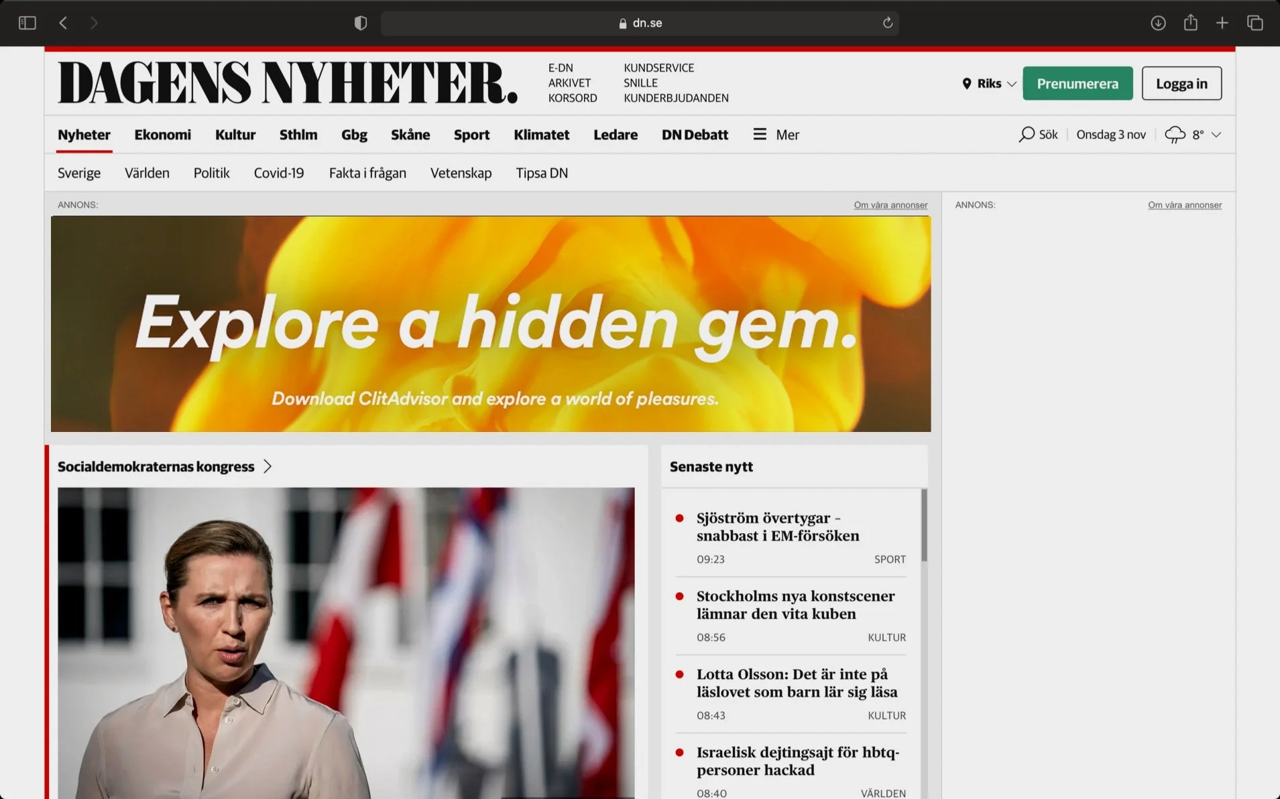
Task: Open the Lotta Olsson läslovet headline
Action: pyautogui.click(x=797, y=682)
